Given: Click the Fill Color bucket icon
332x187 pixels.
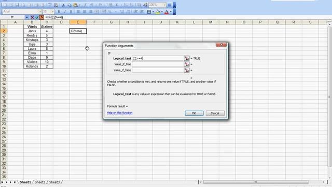Looking at the screenshot, I should [158, 12].
